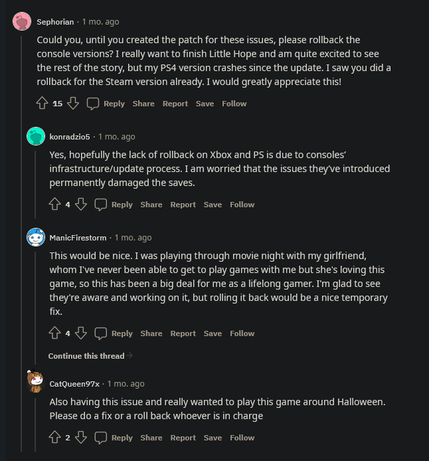429x461 pixels.
Task: Click reply speech bubble on Sephorian's comment
Action: coord(93,104)
